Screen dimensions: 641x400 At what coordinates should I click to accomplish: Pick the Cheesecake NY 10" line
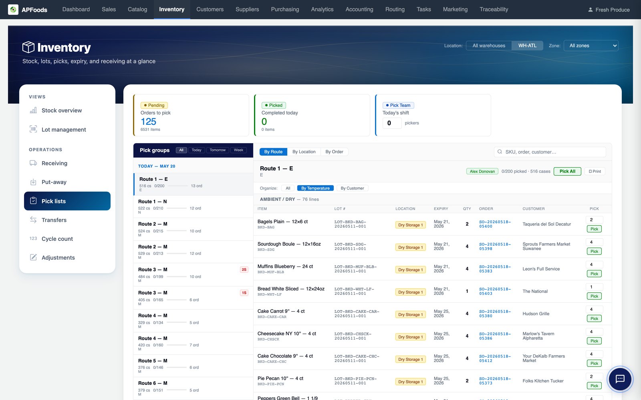pos(594,341)
